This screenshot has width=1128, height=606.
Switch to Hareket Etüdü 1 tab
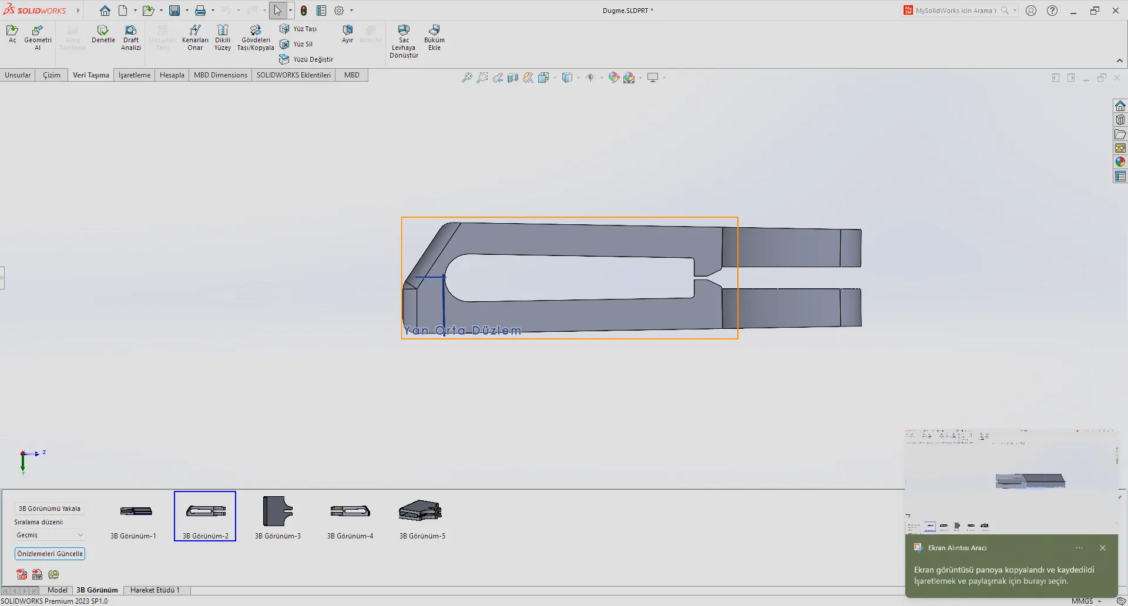point(155,590)
